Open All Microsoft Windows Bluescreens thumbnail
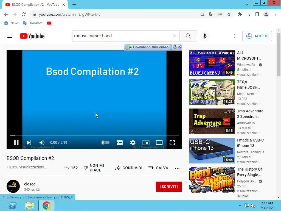The width and height of the screenshot is (281, 211). pos(212,63)
